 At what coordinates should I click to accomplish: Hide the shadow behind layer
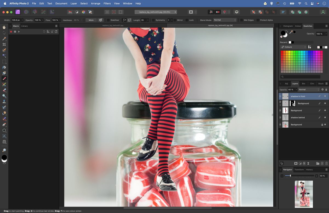coord(325,117)
